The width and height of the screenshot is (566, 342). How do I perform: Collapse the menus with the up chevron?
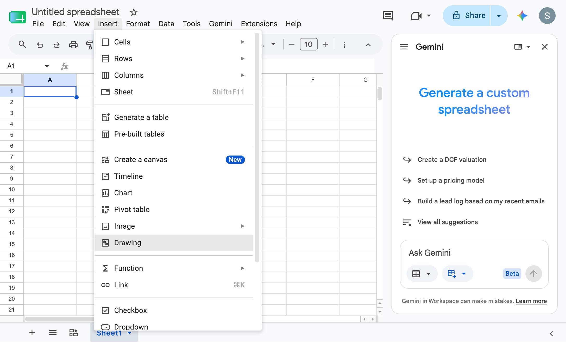(368, 45)
